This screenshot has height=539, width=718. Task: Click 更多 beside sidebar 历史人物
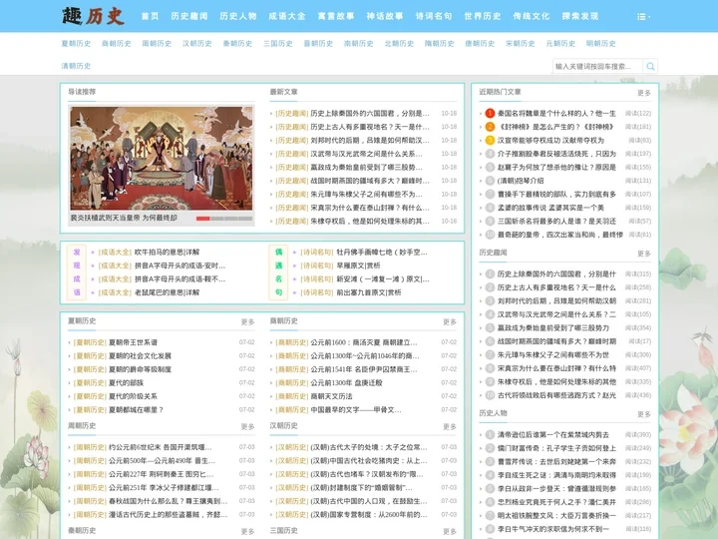[x=644, y=414]
